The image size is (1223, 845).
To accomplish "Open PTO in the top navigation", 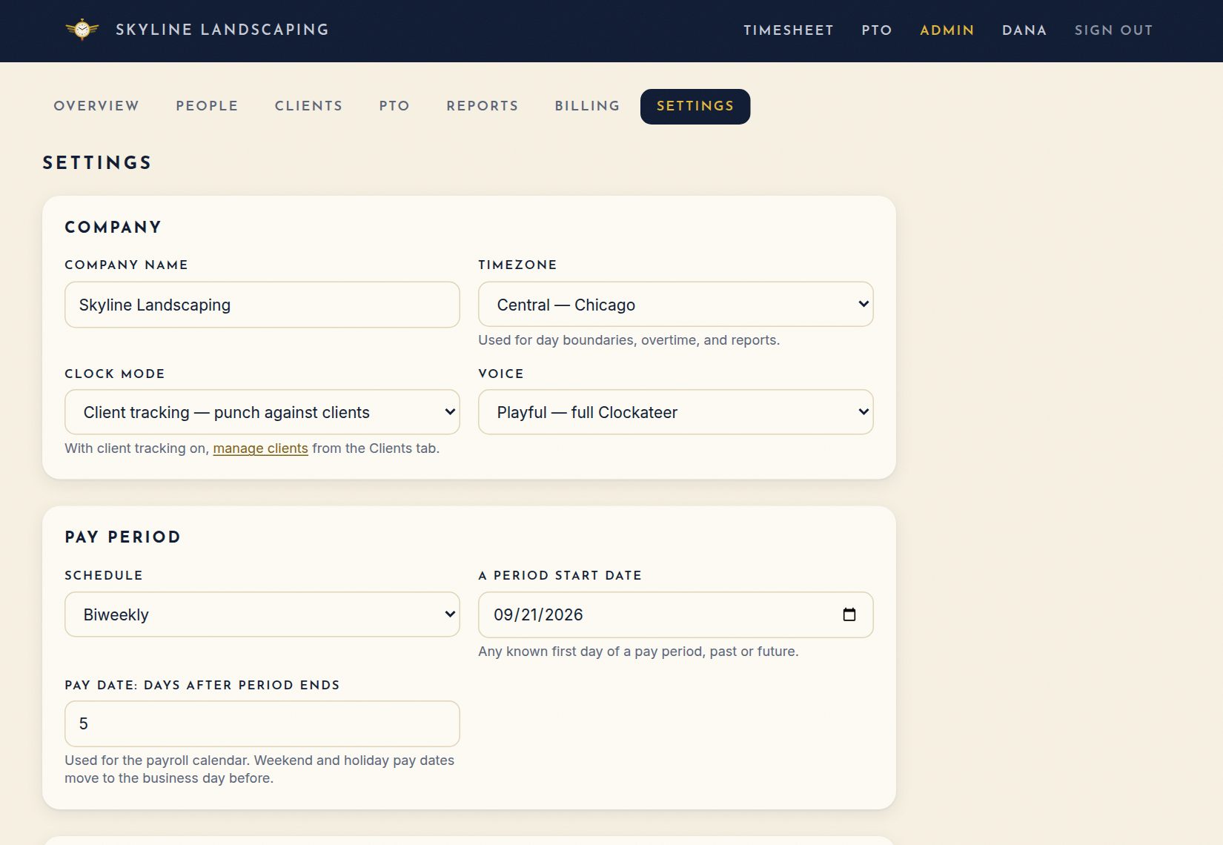I will tap(877, 30).
